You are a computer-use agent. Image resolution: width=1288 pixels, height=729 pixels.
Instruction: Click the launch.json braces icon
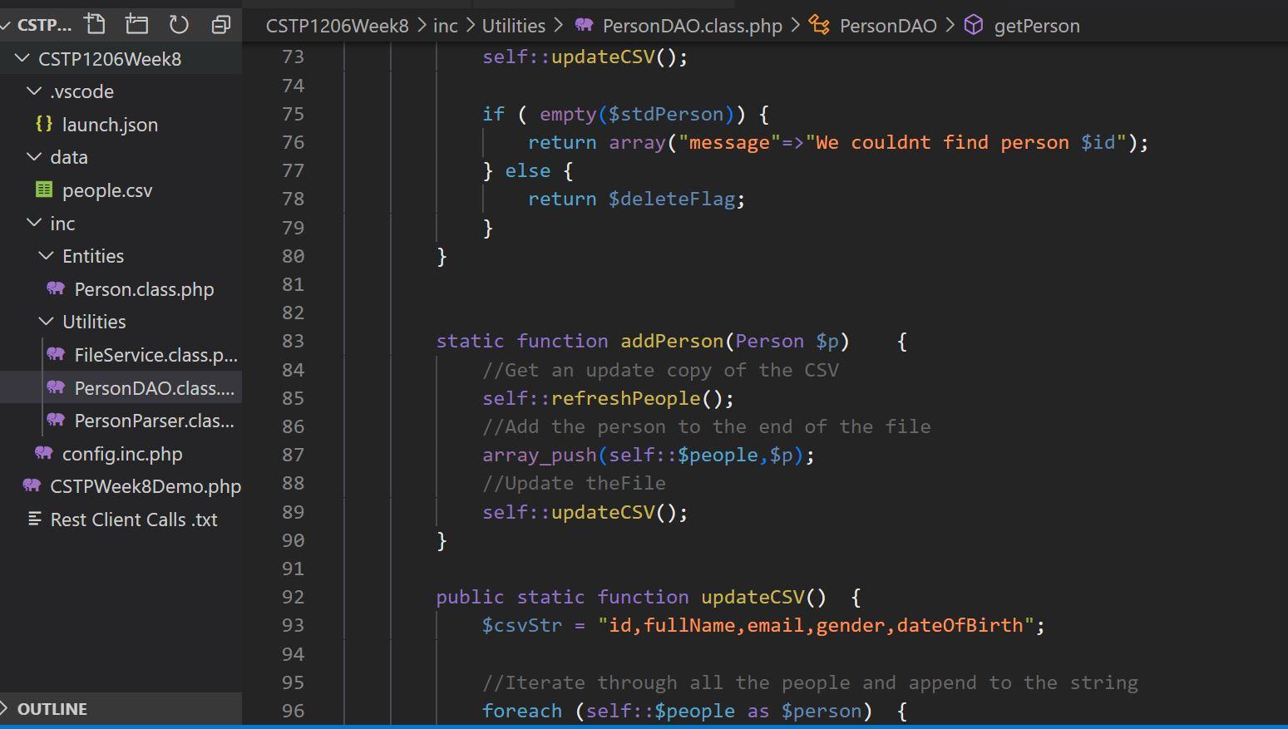tap(44, 124)
